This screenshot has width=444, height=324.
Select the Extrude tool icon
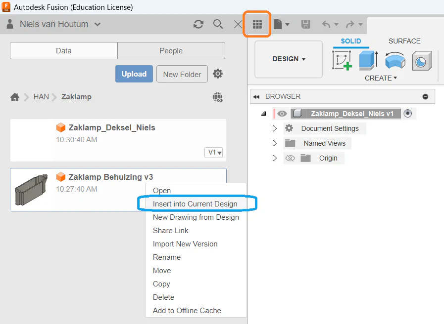(368, 60)
